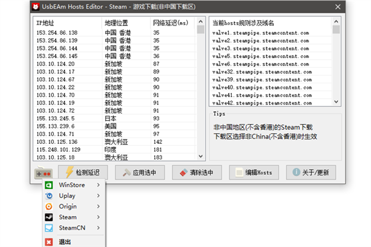Select IP row 103.10.124.71

click(115, 134)
